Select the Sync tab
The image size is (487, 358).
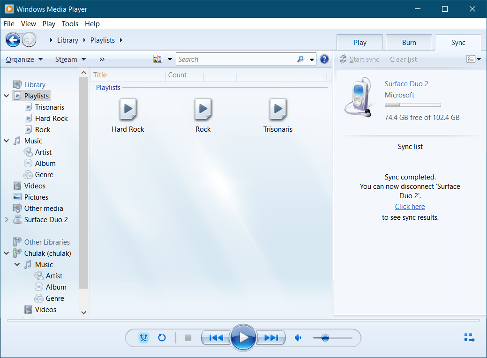[458, 43]
